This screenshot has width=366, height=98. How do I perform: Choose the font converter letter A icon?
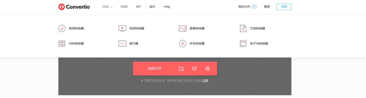point(183,44)
